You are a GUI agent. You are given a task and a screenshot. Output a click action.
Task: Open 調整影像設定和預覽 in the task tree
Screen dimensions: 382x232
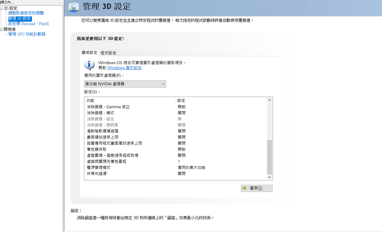pos(26,13)
